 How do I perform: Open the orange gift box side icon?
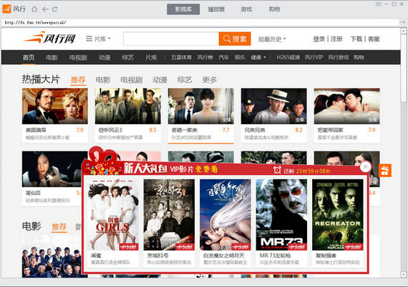pos(384,170)
